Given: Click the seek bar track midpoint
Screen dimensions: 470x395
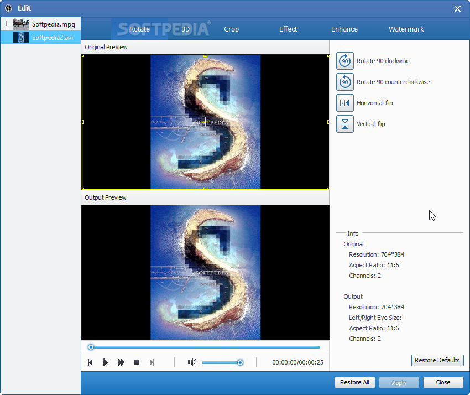Looking at the screenshot, I should click(205, 347).
